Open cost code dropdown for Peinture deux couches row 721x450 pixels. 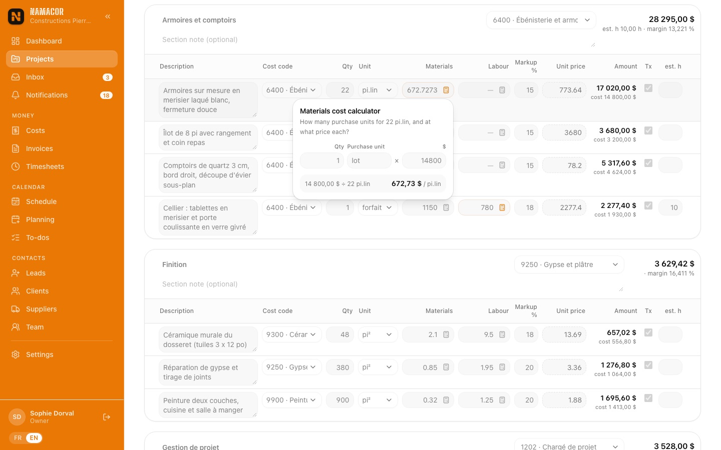(x=291, y=400)
